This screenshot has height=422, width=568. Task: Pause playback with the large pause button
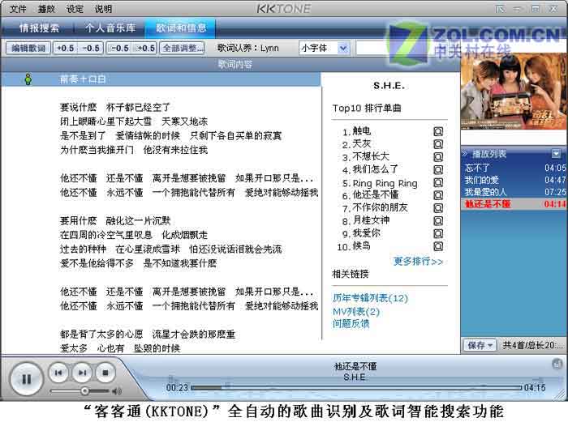26,378
